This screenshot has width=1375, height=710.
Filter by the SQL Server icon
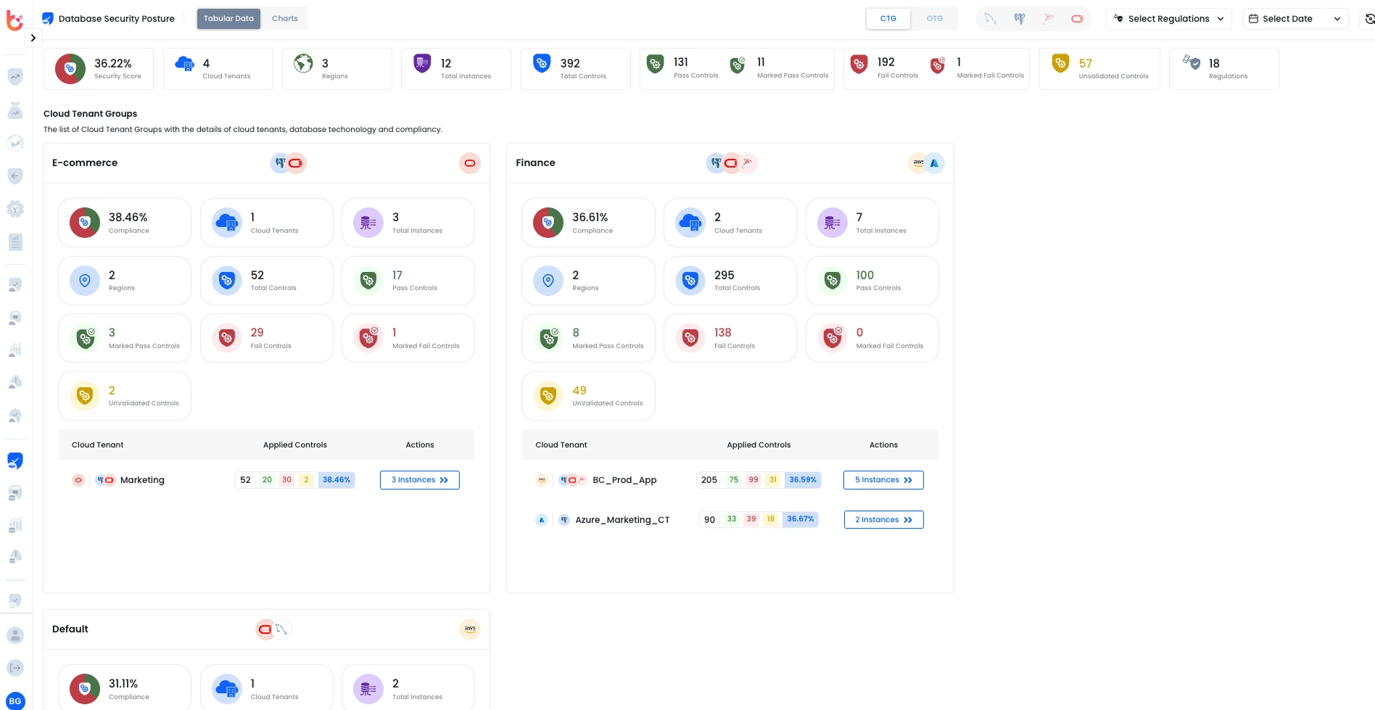click(1048, 19)
